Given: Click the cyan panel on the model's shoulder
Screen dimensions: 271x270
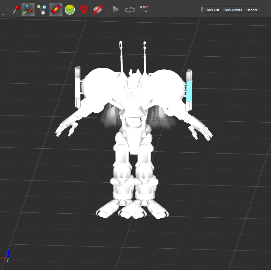Looking at the screenshot, I should pos(189,91).
